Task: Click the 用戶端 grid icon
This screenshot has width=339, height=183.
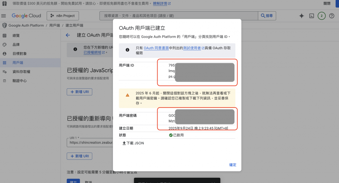Action: 5,63
